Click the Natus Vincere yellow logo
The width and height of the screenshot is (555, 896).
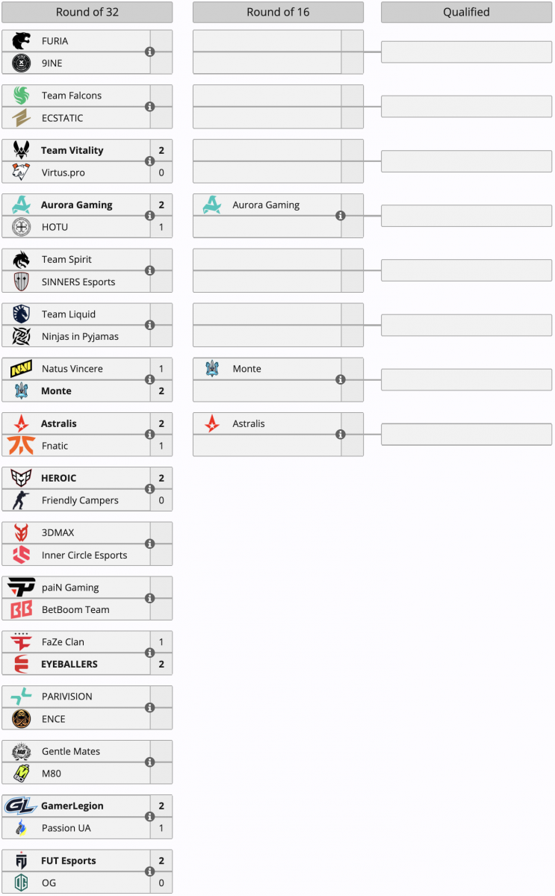(x=21, y=369)
